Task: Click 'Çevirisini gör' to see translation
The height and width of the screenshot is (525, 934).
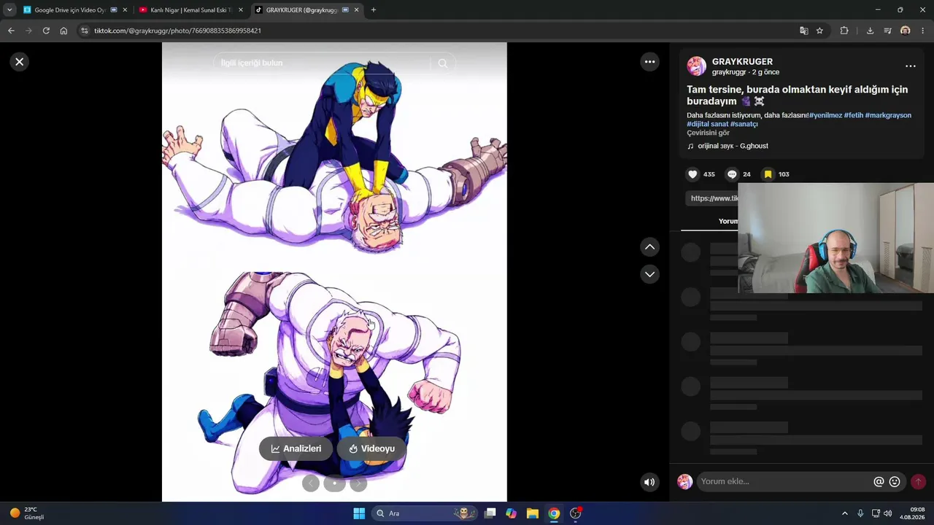Action: [x=708, y=133]
